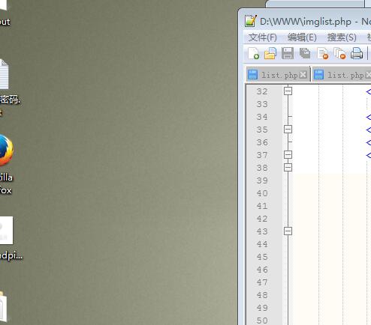Open Mozilla Firefox from the desktop
Image resolution: width=371 pixels, height=325 pixels.
coord(5,163)
